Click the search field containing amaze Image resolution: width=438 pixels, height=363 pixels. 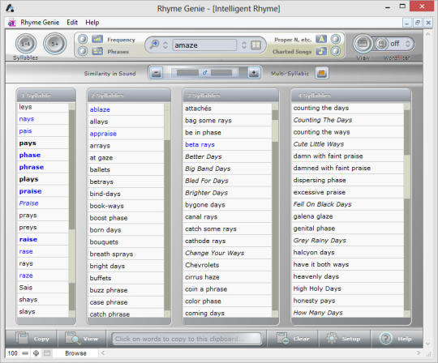[x=204, y=45]
